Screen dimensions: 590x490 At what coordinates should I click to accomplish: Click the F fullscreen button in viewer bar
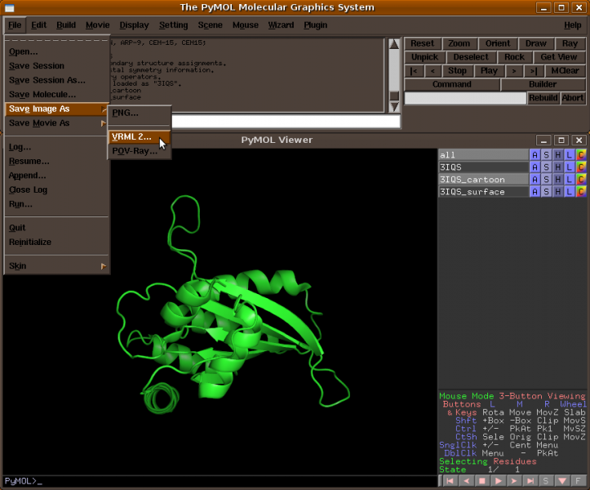pyautogui.click(x=578, y=481)
